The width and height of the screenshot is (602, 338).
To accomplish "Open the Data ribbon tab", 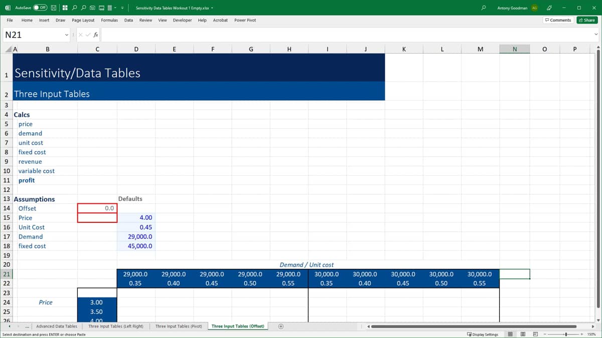I will (x=128, y=20).
